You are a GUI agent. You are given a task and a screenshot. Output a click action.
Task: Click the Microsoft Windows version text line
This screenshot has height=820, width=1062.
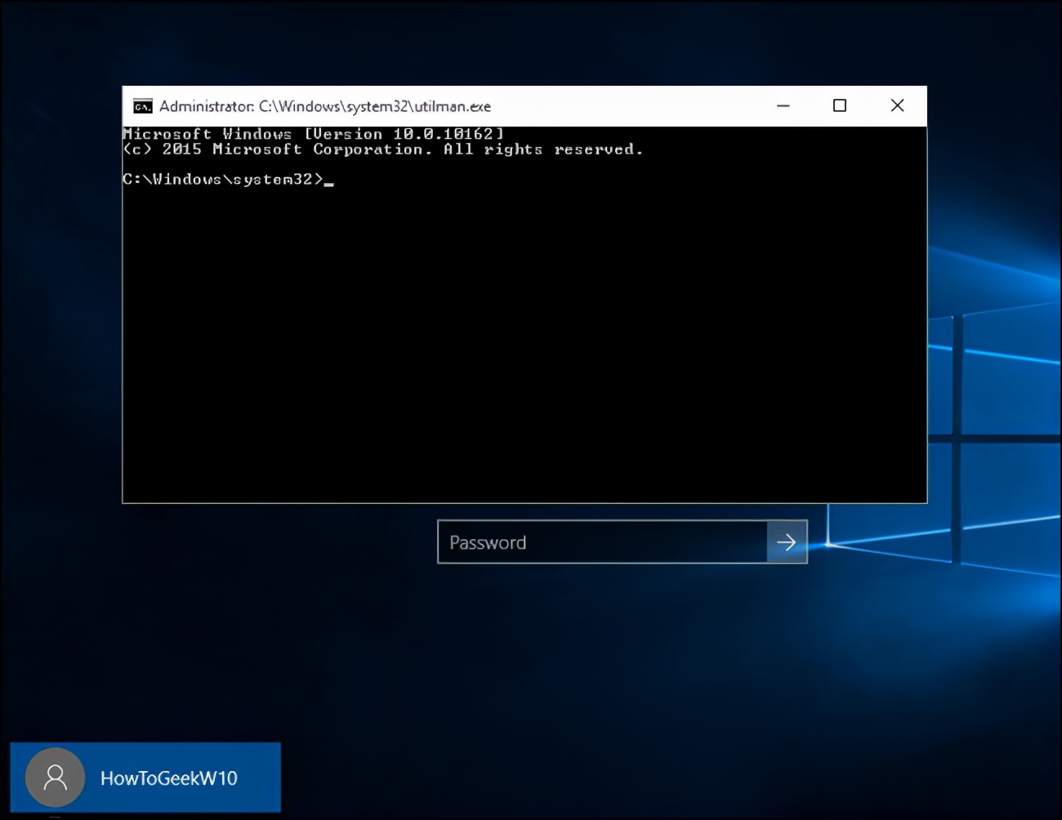(313, 133)
